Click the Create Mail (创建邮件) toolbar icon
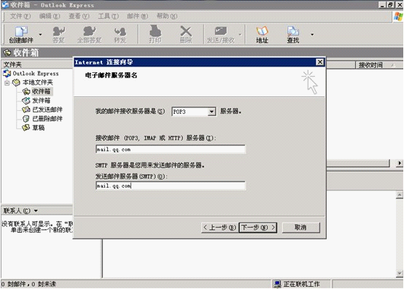Viewport: 404px width, 289px height. pyautogui.click(x=21, y=34)
